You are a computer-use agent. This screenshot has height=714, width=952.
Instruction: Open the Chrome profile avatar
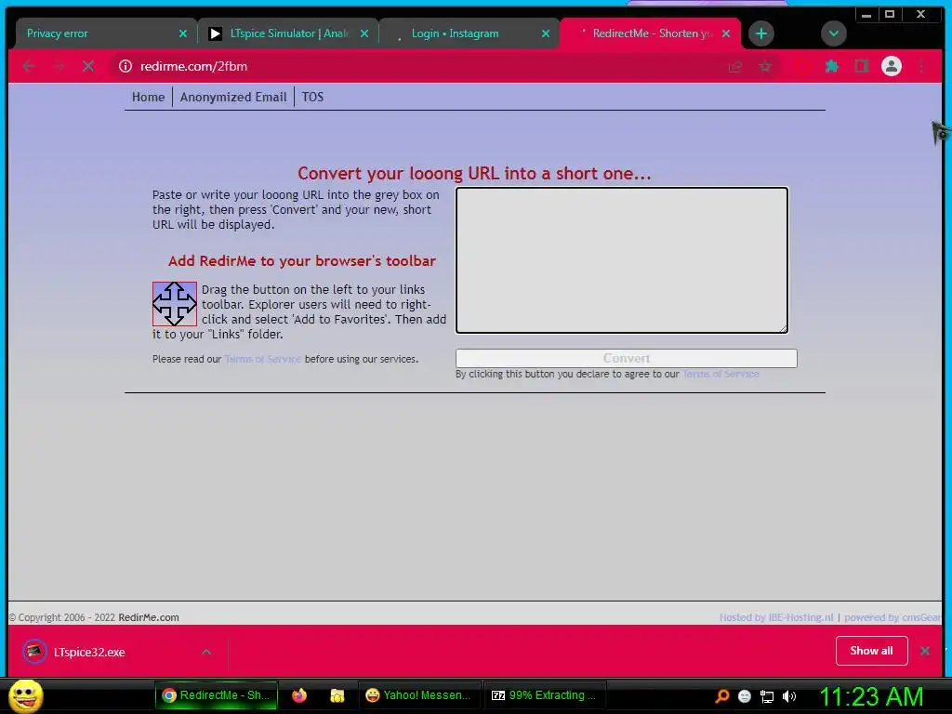pos(892,66)
